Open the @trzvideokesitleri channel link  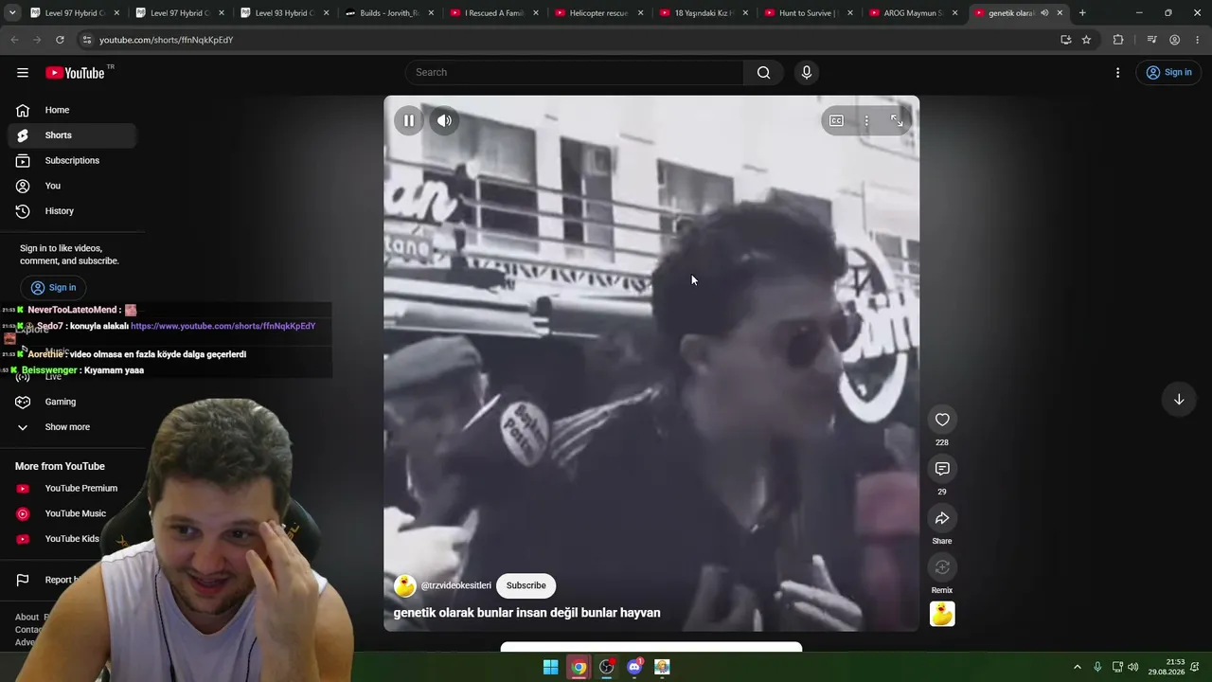coord(456,585)
